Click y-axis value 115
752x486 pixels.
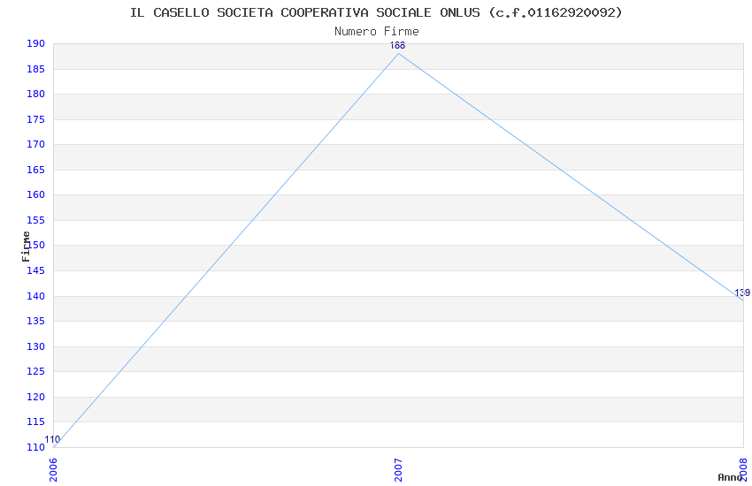(x=35, y=421)
